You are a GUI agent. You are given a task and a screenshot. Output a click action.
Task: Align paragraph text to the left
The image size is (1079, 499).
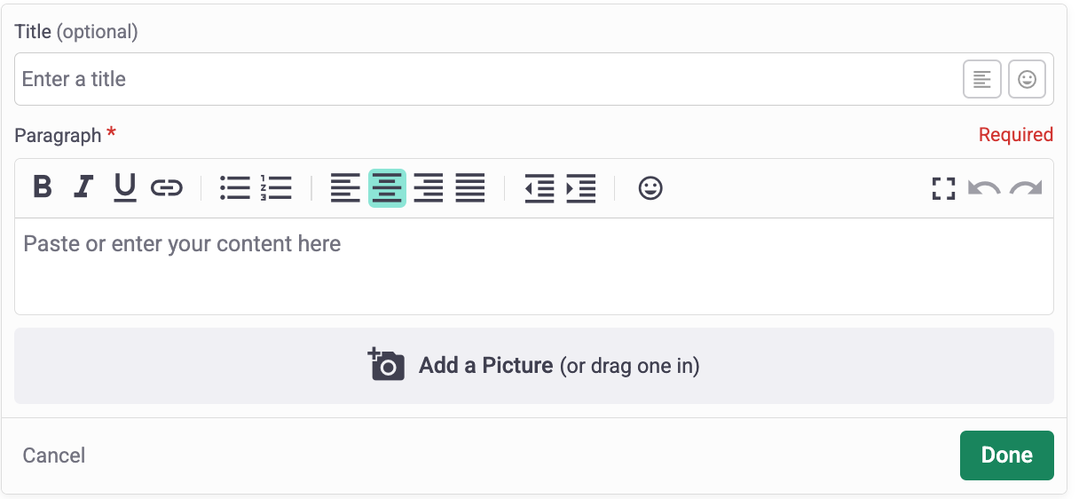(x=345, y=187)
